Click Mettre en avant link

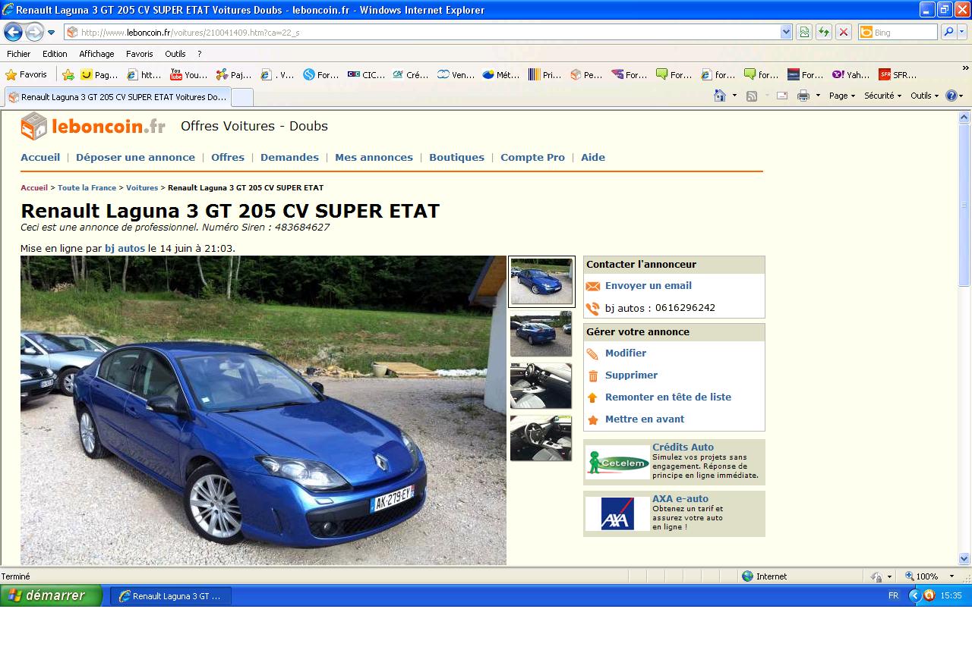[x=645, y=419]
